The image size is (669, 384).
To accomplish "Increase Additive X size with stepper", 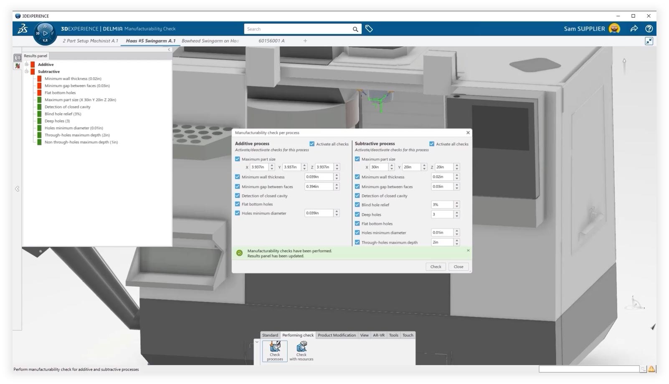I will tap(272, 165).
